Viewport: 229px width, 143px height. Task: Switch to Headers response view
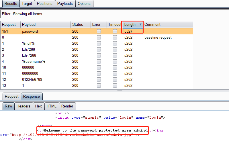tap(24, 106)
